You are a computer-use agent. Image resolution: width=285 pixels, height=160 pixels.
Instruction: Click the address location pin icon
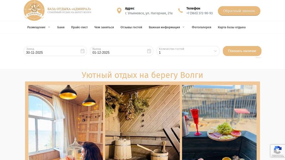[119, 11]
